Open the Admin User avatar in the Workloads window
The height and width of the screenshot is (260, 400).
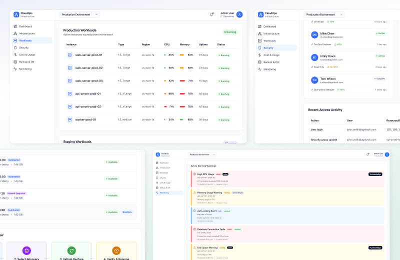[x=239, y=14]
